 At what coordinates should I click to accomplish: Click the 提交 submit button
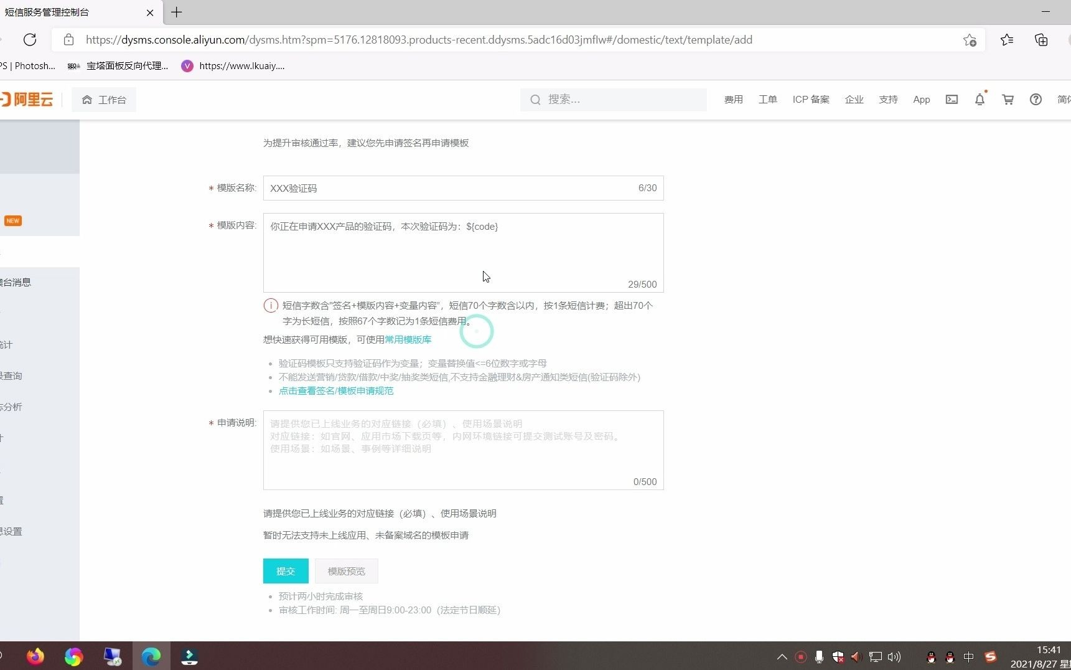point(286,571)
